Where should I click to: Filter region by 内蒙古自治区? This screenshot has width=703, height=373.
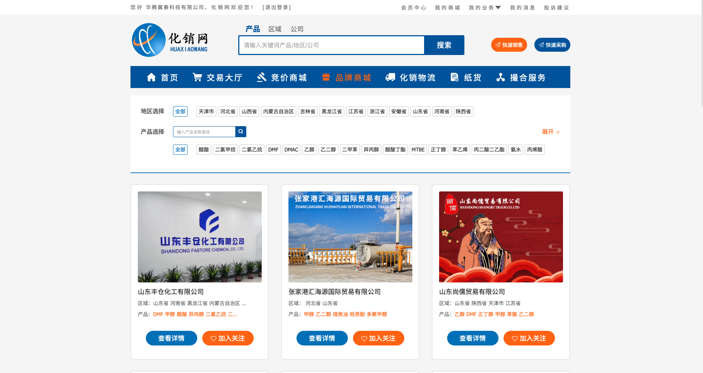279,111
